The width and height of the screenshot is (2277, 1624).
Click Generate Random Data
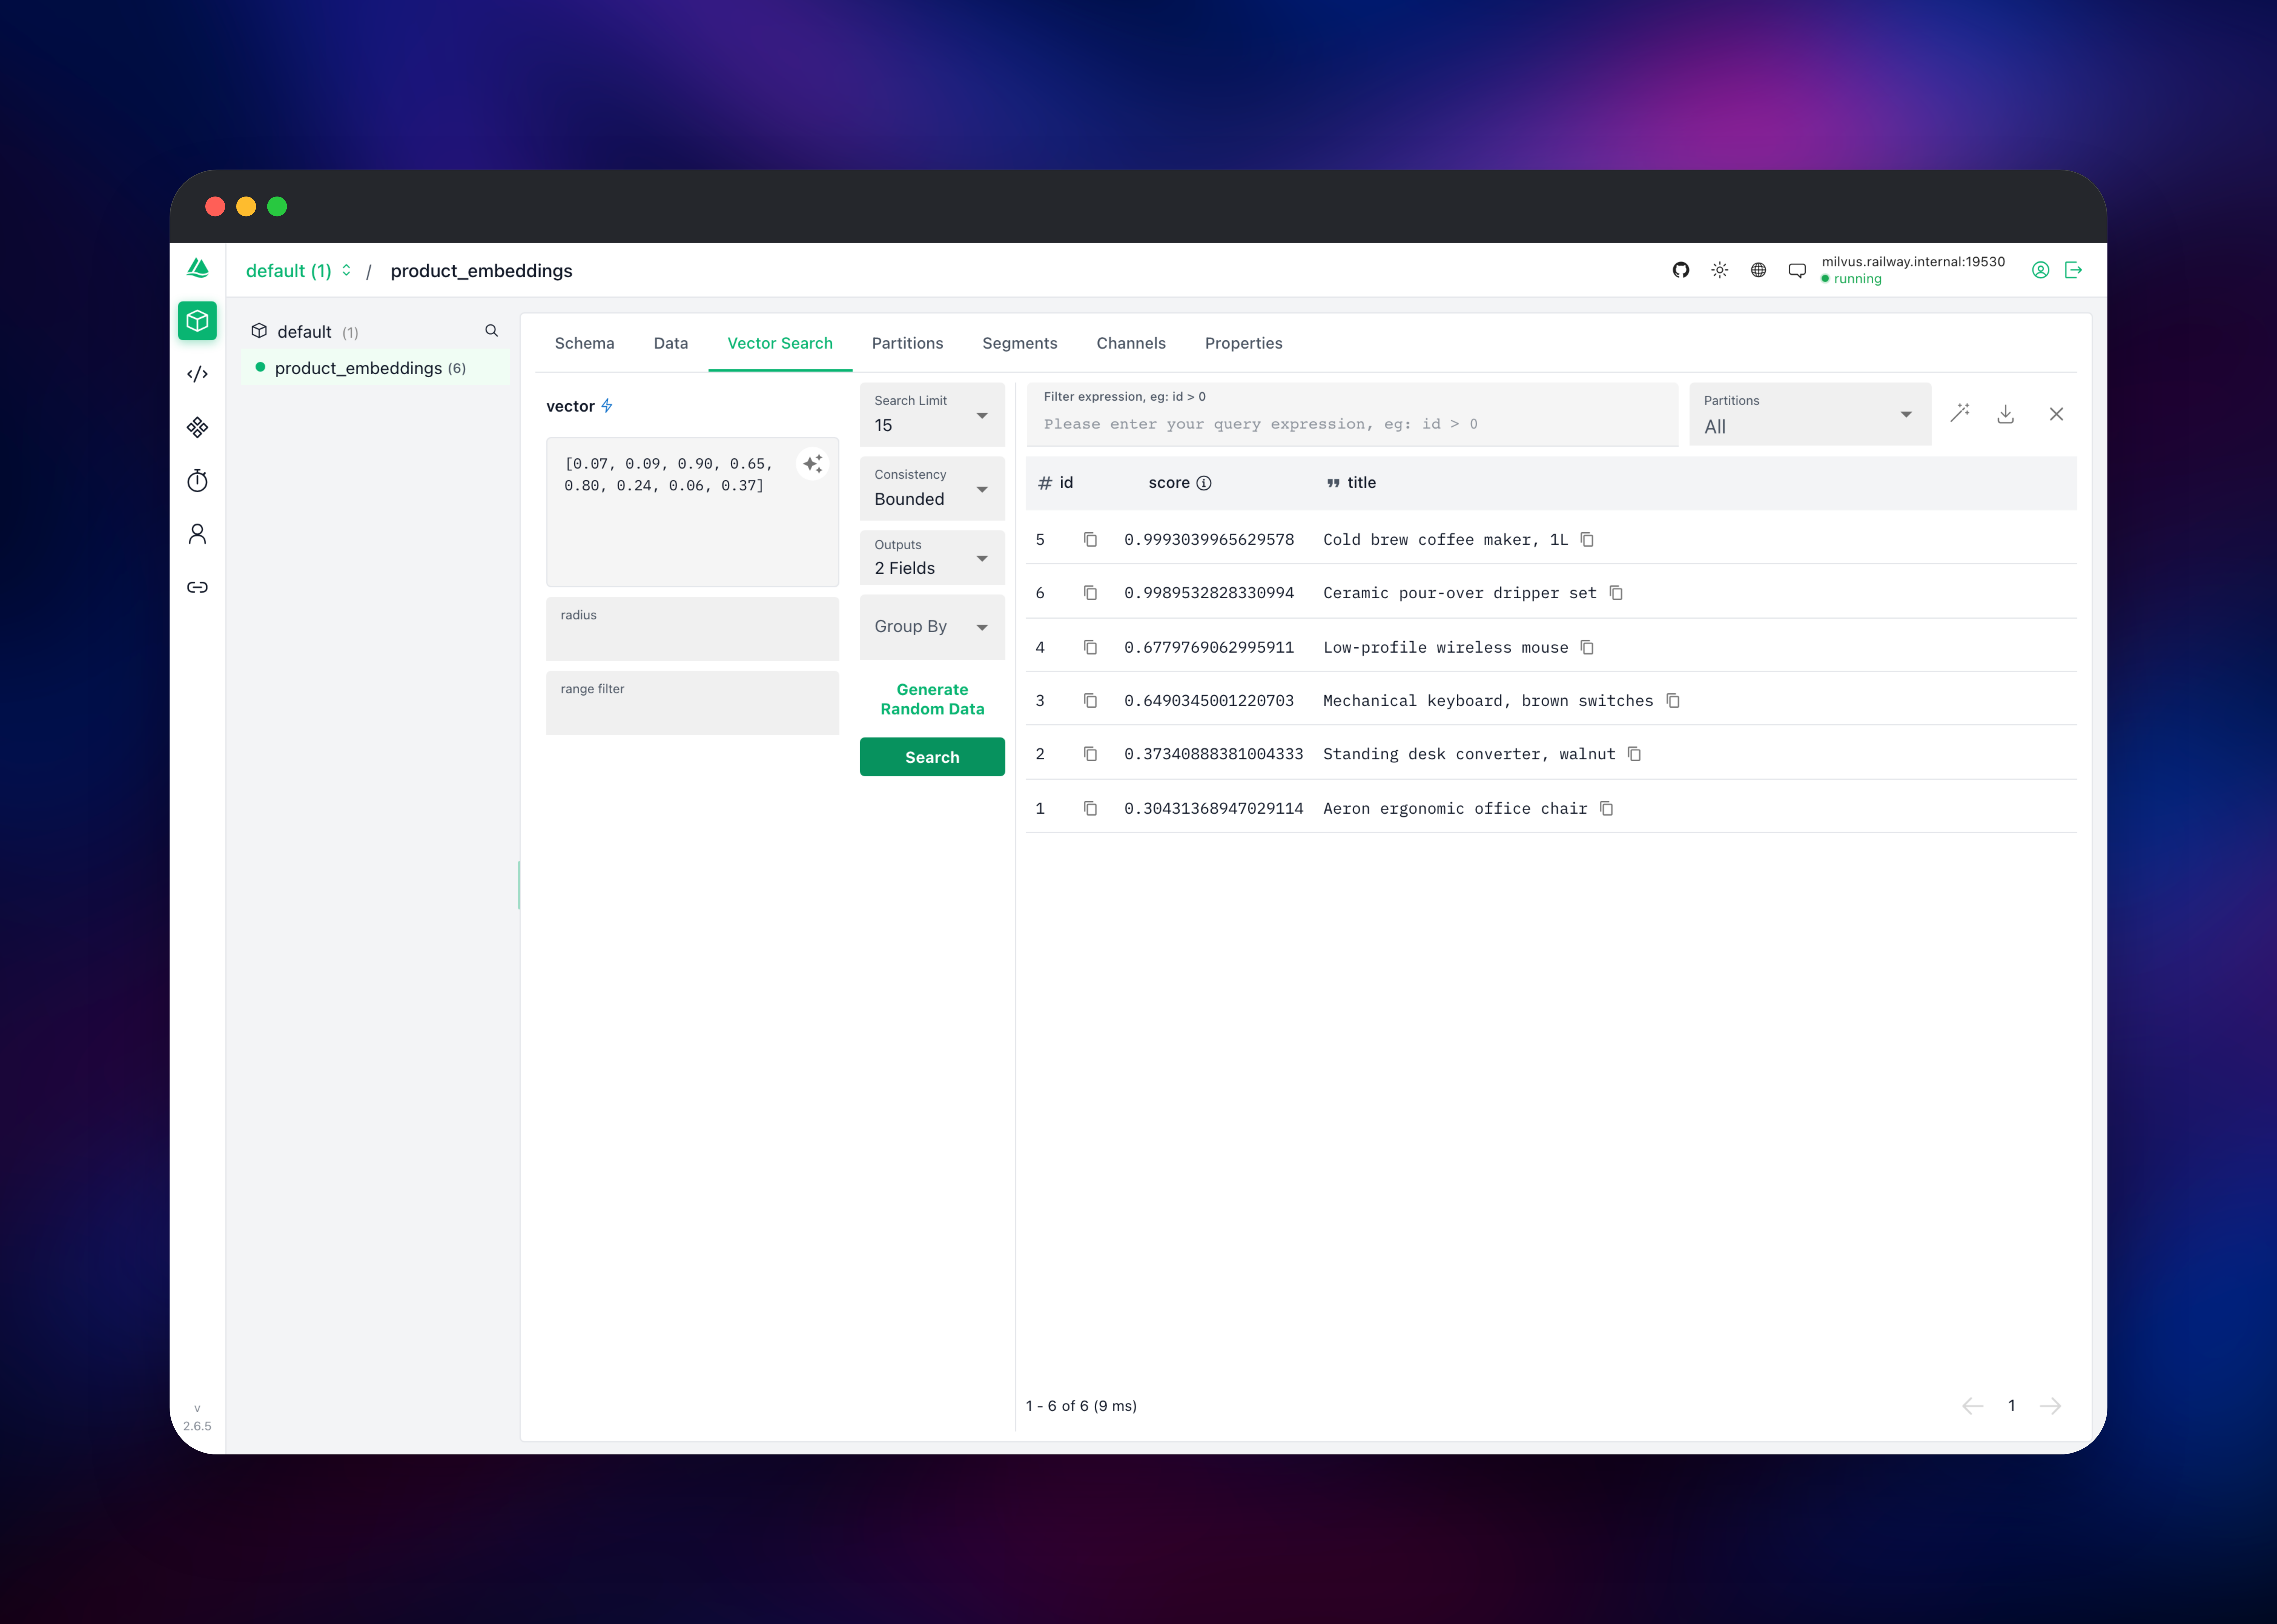(x=932, y=699)
